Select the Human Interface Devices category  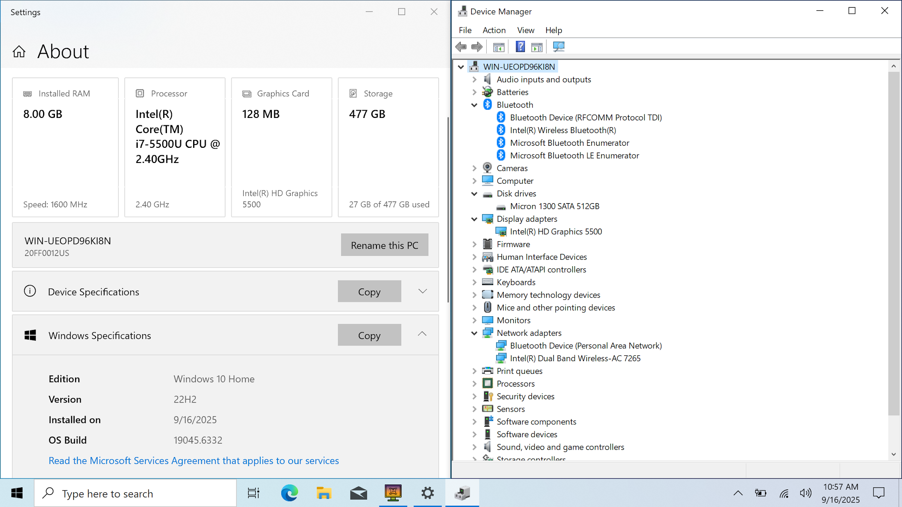pyautogui.click(x=542, y=257)
